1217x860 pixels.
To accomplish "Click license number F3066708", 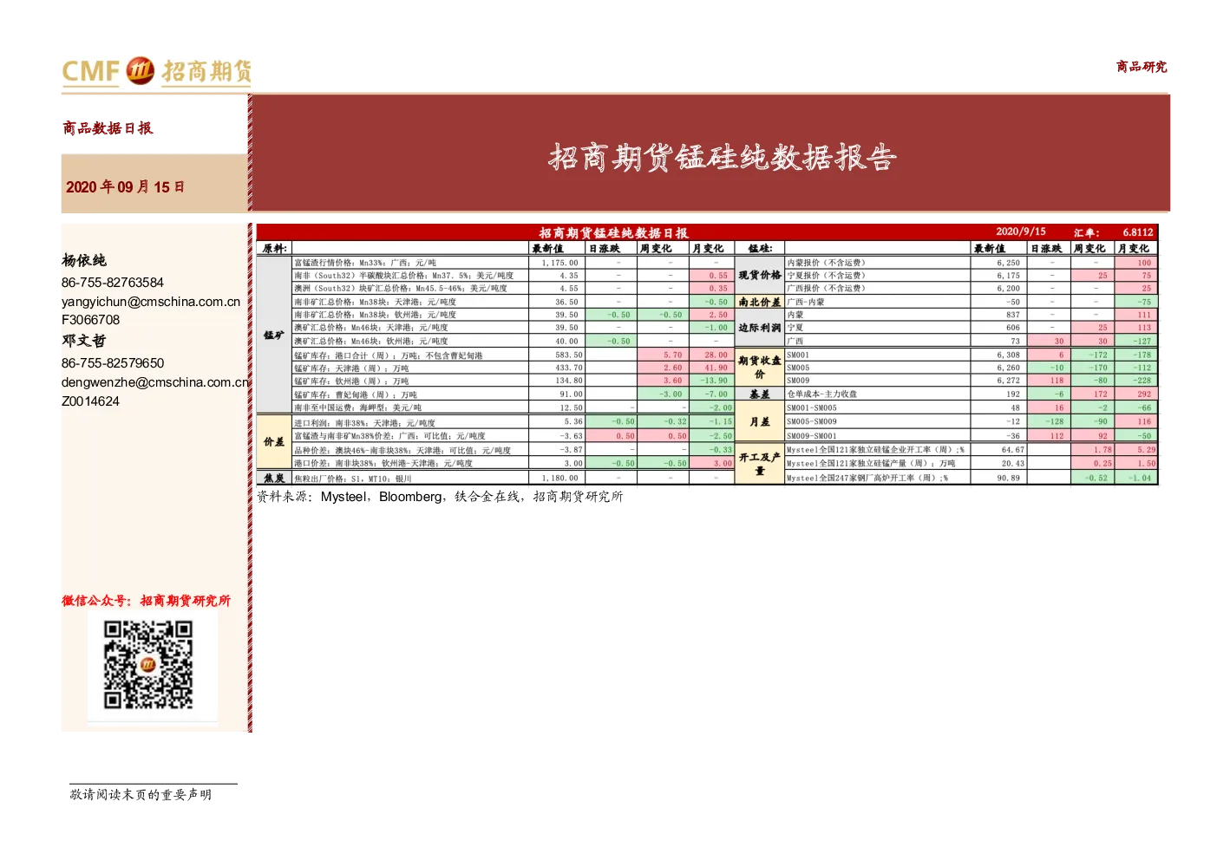I will pos(91,320).
